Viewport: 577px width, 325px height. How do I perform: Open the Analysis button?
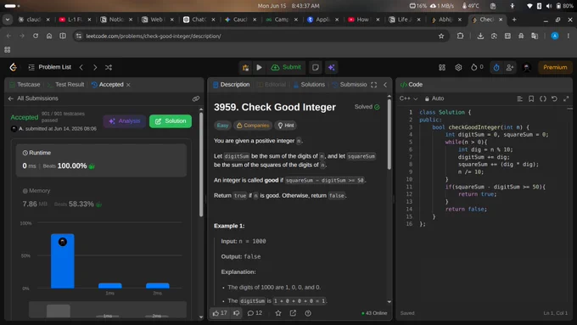click(x=125, y=121)
